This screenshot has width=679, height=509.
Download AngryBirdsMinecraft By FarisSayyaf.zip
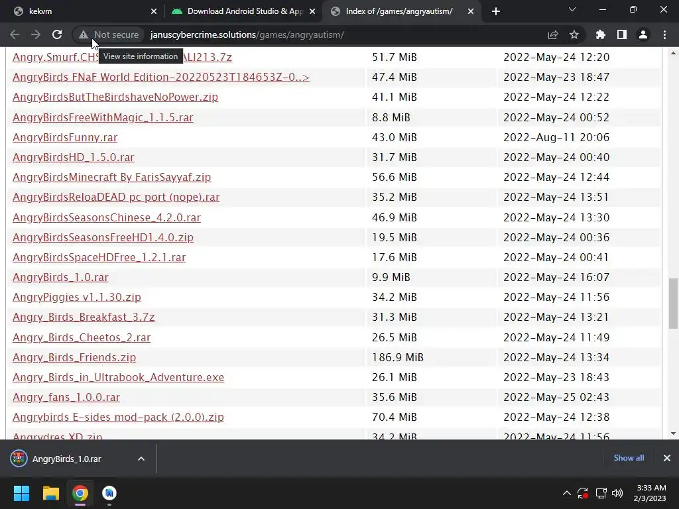pos(111,177)
